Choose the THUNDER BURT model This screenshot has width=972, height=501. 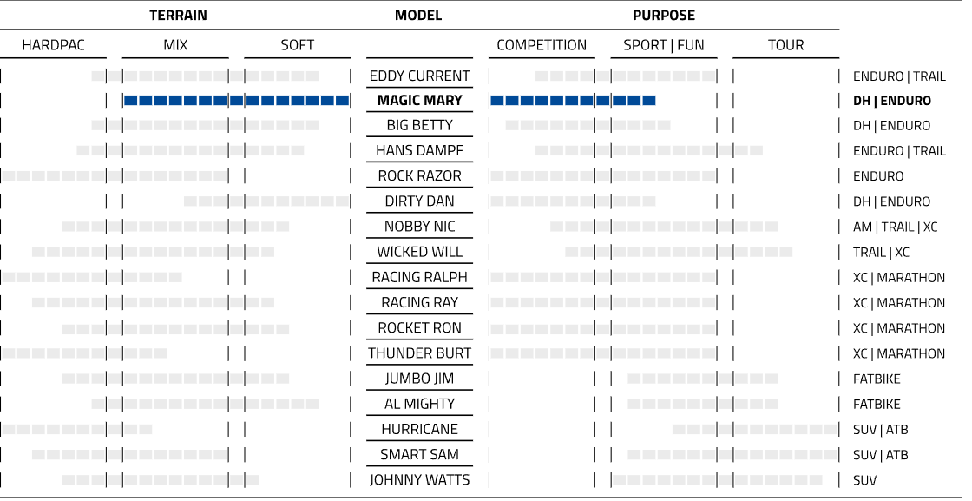[419, 353]
